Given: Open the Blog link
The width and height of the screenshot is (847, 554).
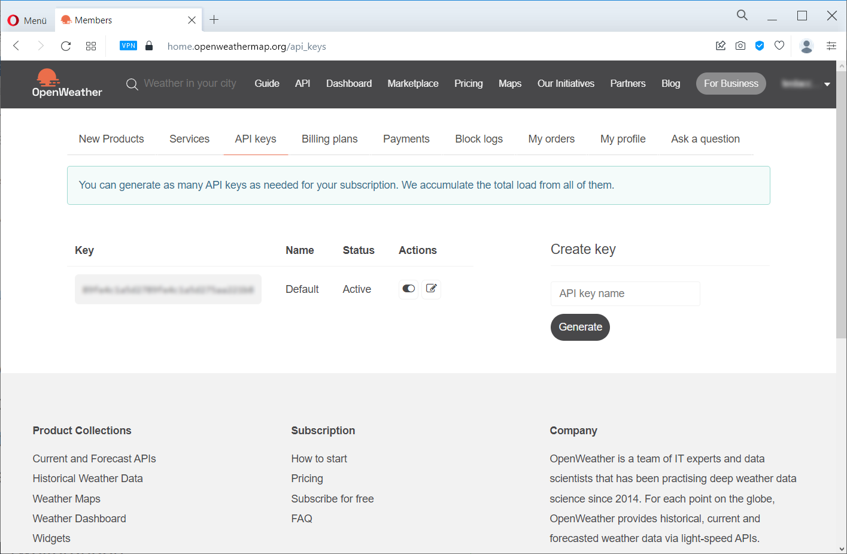Looking at the screenshot, I should (x=670, y=84).
